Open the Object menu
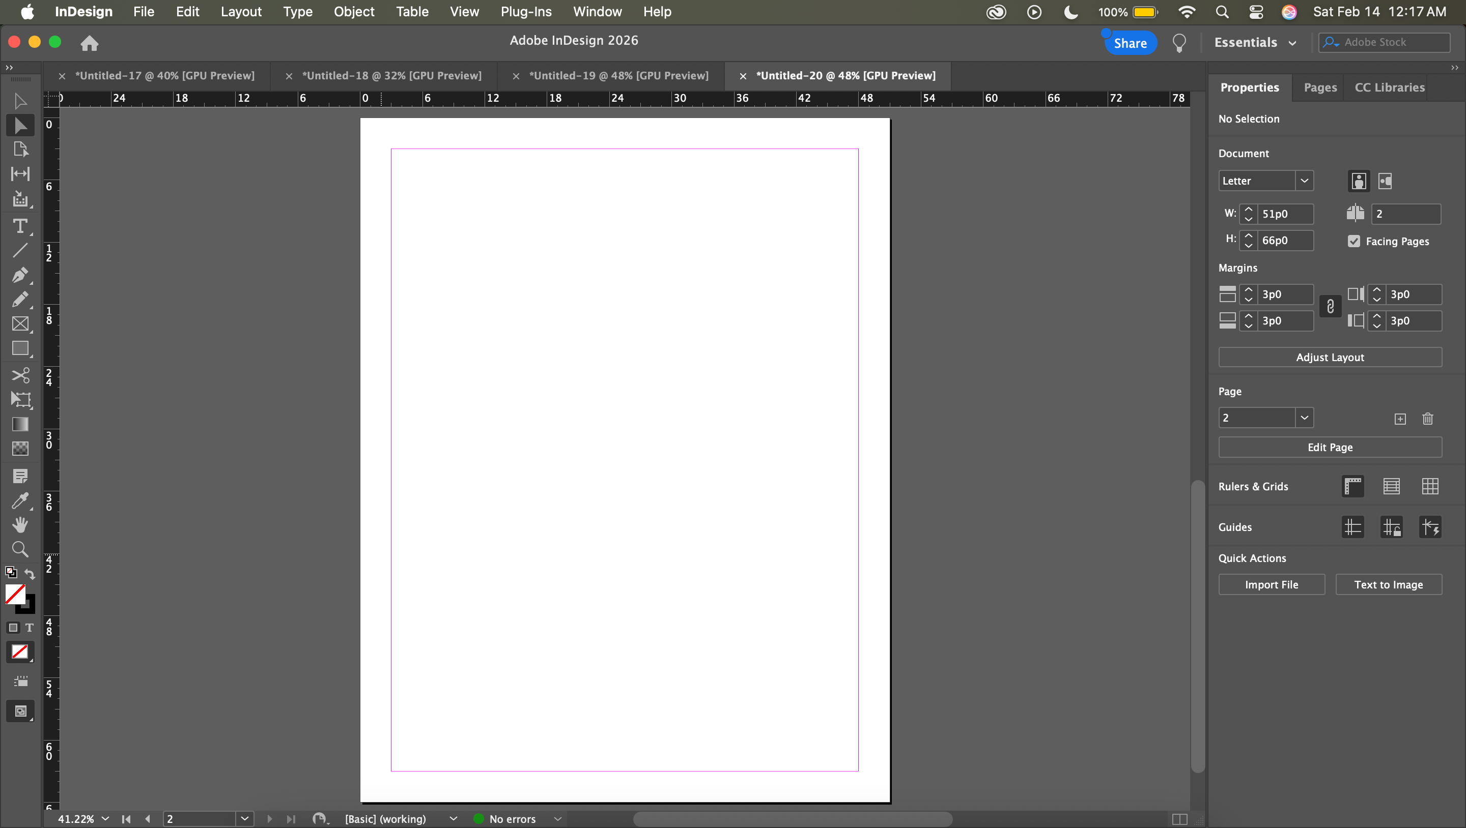This screenshot has height=828, width=1466. 353,11
